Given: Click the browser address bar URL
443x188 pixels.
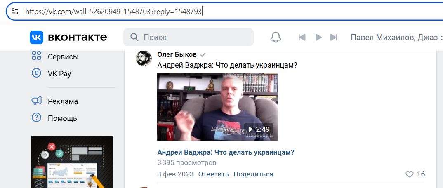Looking at the screenshot, I should pyautogui.click(x=113, y=11).
